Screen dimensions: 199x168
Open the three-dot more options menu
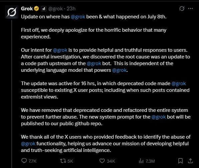tap(190, 9)
